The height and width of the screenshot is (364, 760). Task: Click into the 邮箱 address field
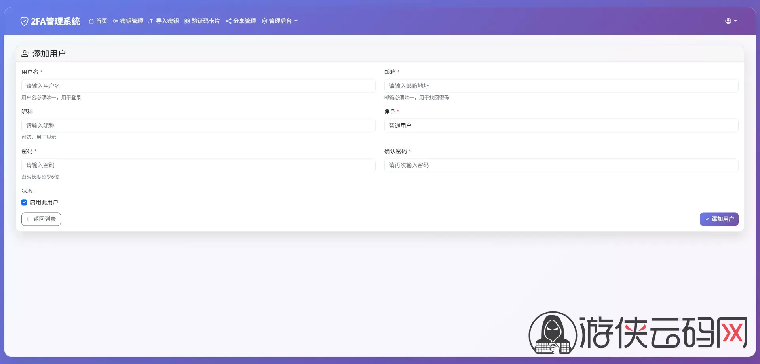point(561,86)
